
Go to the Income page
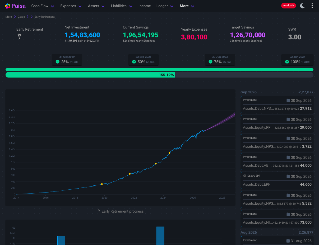(145, 6)
